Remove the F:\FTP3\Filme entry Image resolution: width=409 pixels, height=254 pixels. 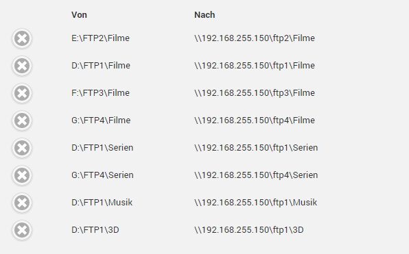(x=22, y=93)
